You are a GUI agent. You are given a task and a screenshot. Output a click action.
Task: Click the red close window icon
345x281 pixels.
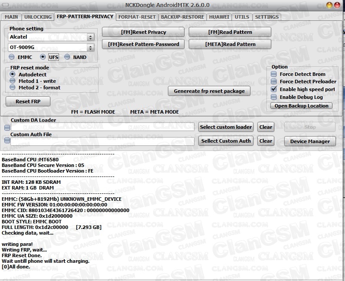pos(337,5)
